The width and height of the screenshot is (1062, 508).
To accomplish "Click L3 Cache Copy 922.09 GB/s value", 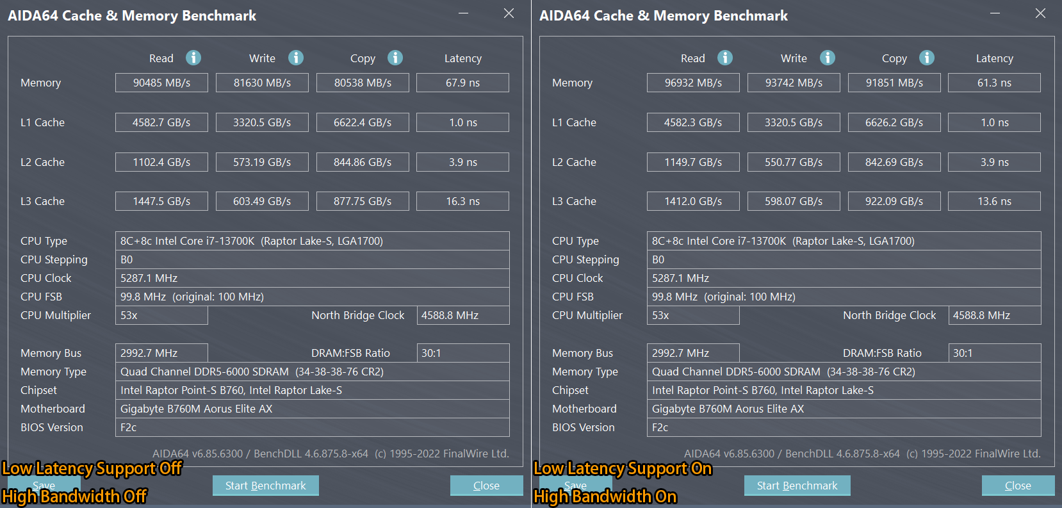I will coord(894,201).
